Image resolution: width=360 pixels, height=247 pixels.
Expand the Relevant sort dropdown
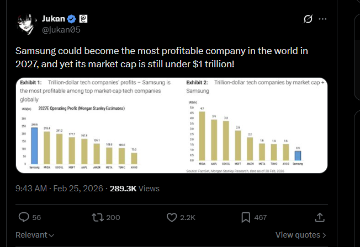35,235
